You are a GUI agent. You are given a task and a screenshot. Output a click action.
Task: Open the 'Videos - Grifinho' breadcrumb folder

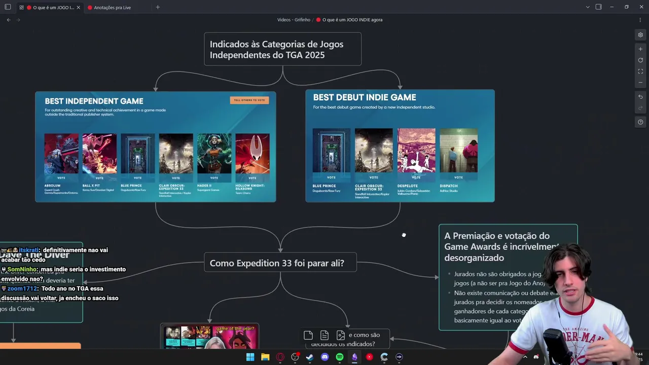coord(294,20)
